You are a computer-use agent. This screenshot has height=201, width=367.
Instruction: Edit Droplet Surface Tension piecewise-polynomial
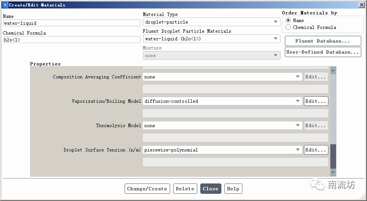tap(316, 150)
